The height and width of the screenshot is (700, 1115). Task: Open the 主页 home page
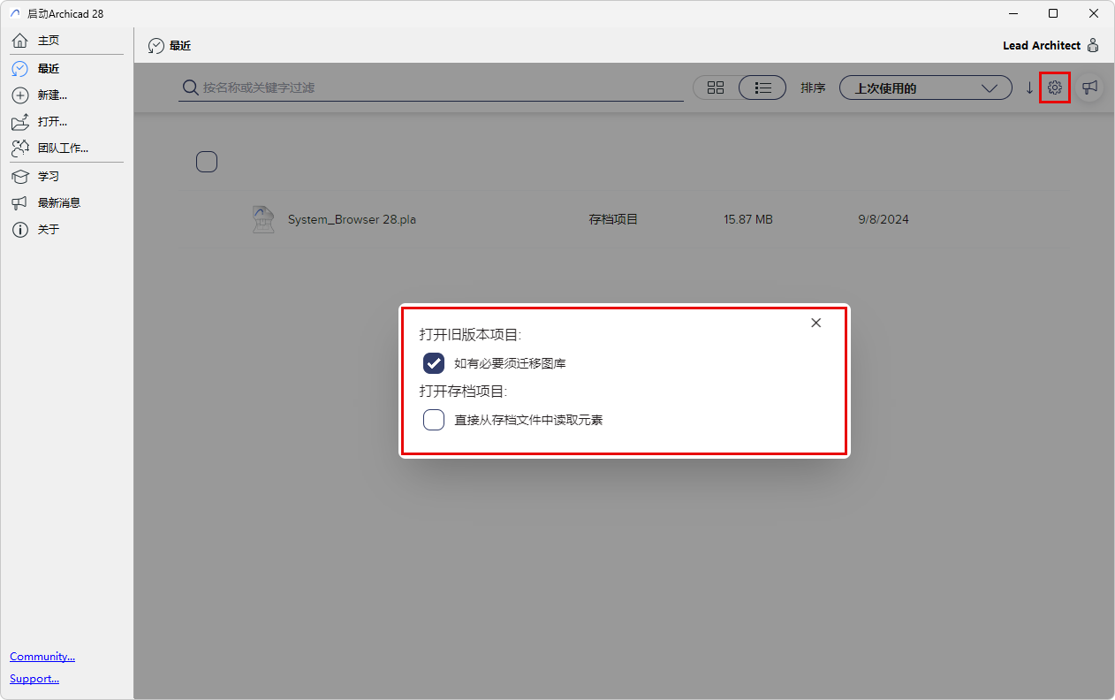pos(49,41)
